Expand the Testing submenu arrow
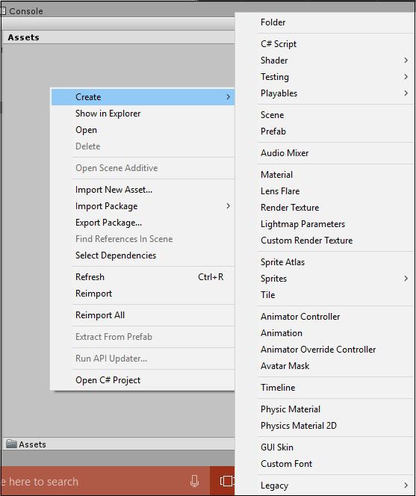The width and height of the screenshot is (416, 496). coord(406,76)
